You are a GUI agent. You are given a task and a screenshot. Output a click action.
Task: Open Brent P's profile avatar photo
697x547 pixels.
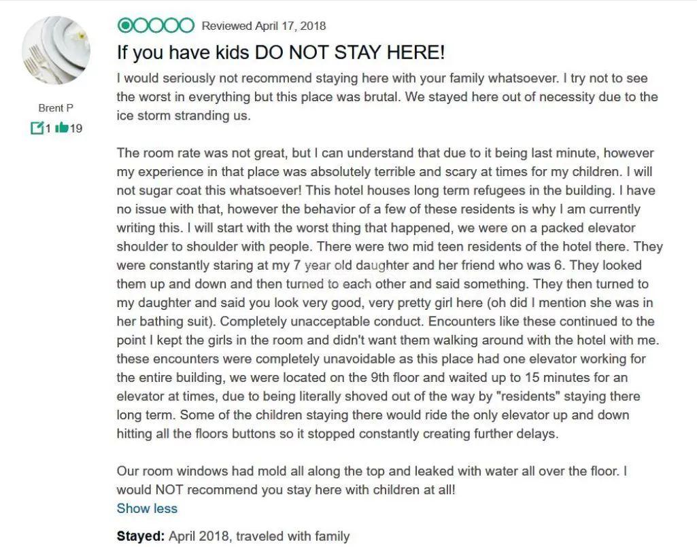click(x=56, y=52)
